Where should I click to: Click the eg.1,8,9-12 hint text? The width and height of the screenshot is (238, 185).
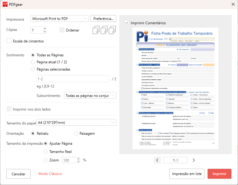coord(45,86)
